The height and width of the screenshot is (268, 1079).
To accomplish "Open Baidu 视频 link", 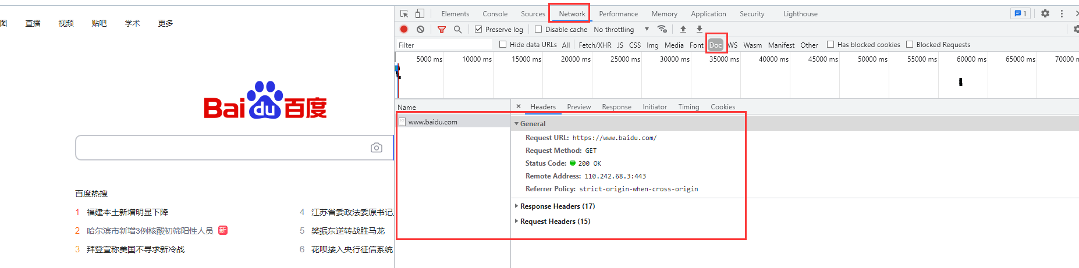I will pos(66,23).
